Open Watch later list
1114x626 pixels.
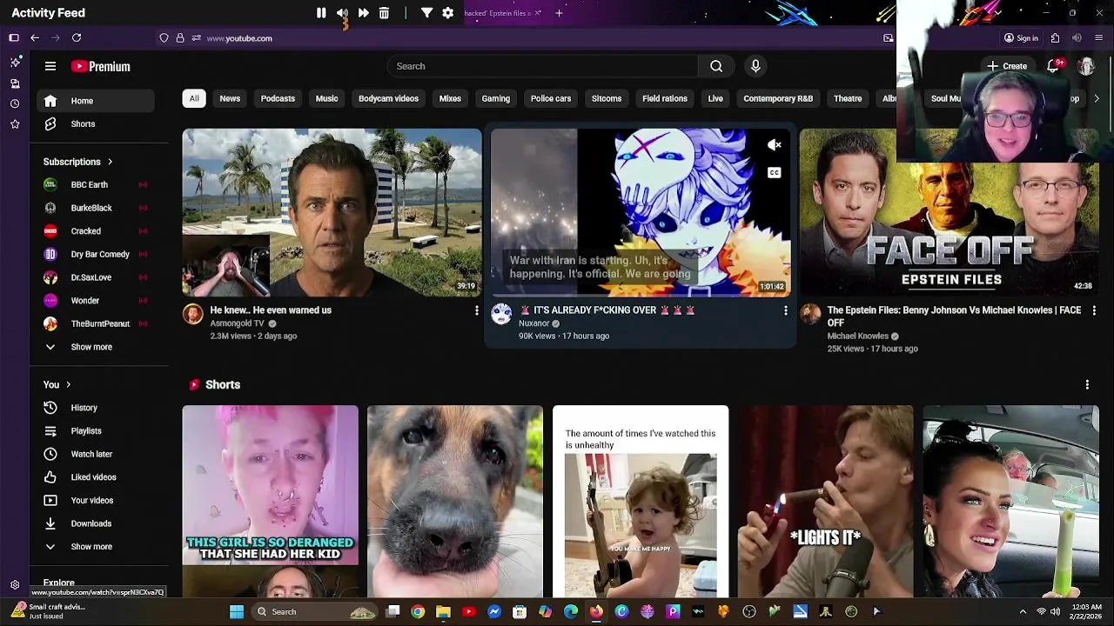(96, 454)
